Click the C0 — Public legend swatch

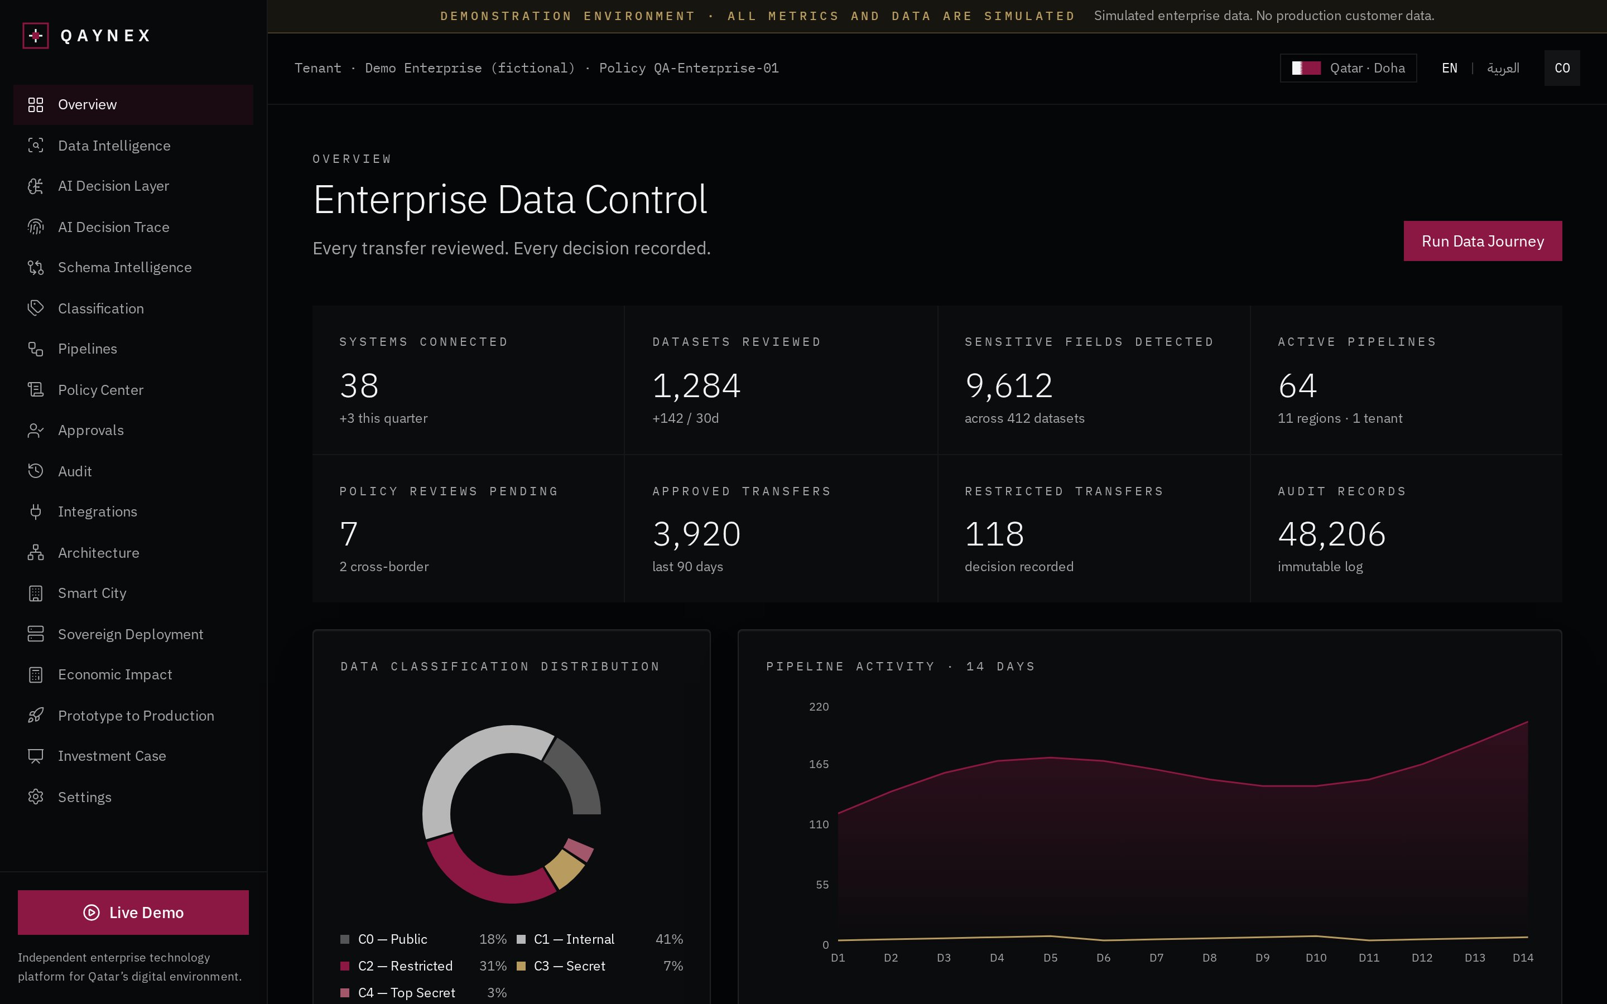pos(345,939)
